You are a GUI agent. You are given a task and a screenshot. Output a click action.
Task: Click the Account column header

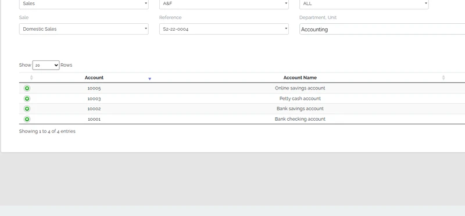pyautogui.click(x=94, y=78)
